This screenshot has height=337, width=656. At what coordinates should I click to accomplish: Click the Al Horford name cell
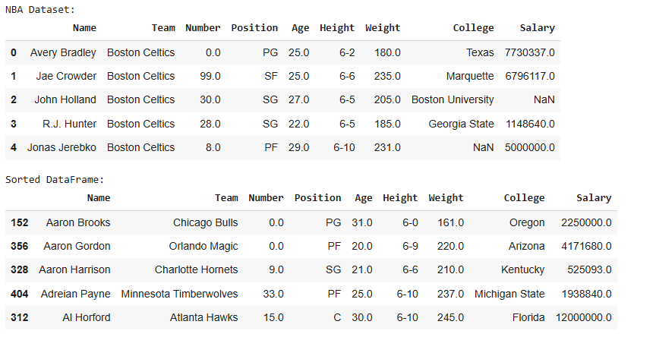click(87, 317)
